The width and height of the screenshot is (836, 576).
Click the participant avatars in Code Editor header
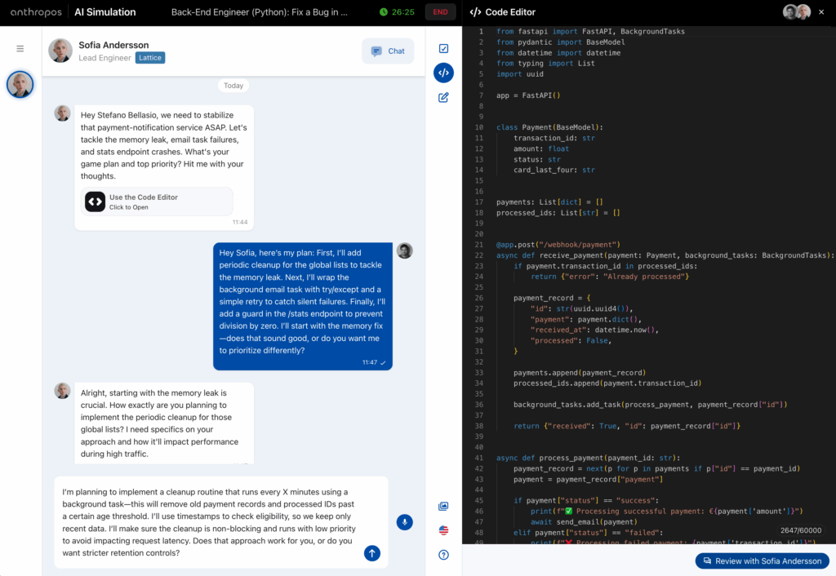tap(796, 12)
